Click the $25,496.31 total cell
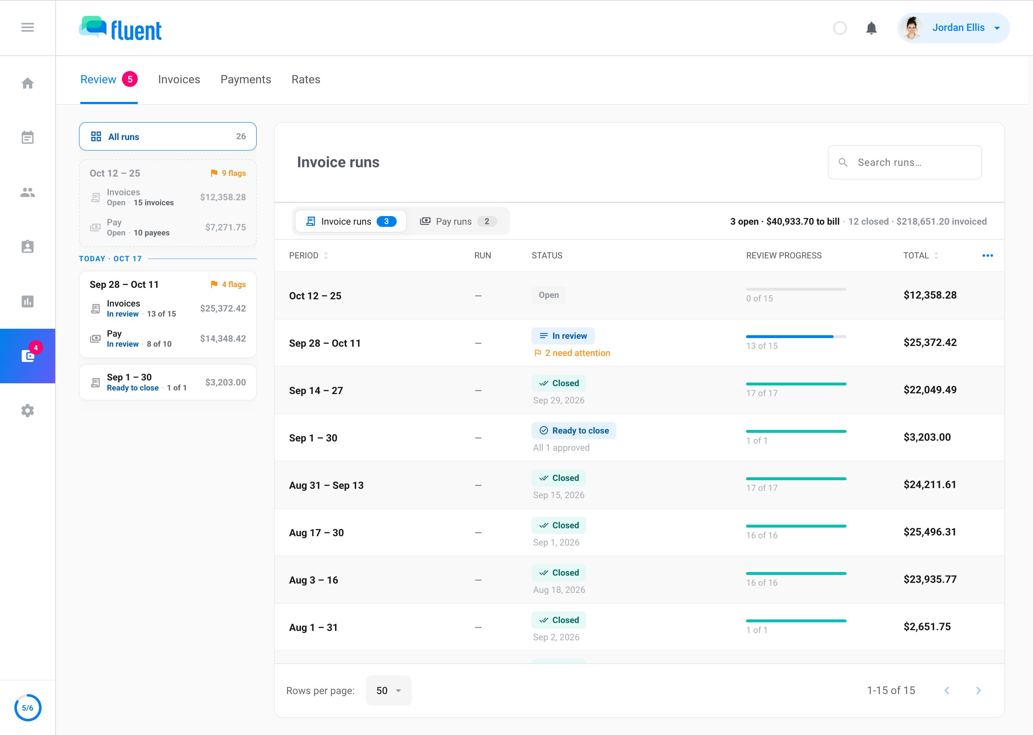 [930, 532]
